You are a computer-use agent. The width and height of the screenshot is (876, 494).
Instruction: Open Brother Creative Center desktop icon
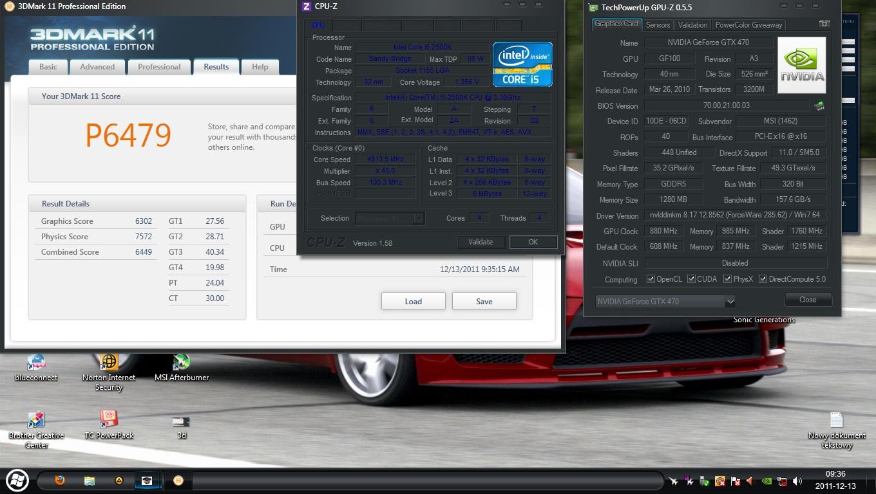pos(36,430)
